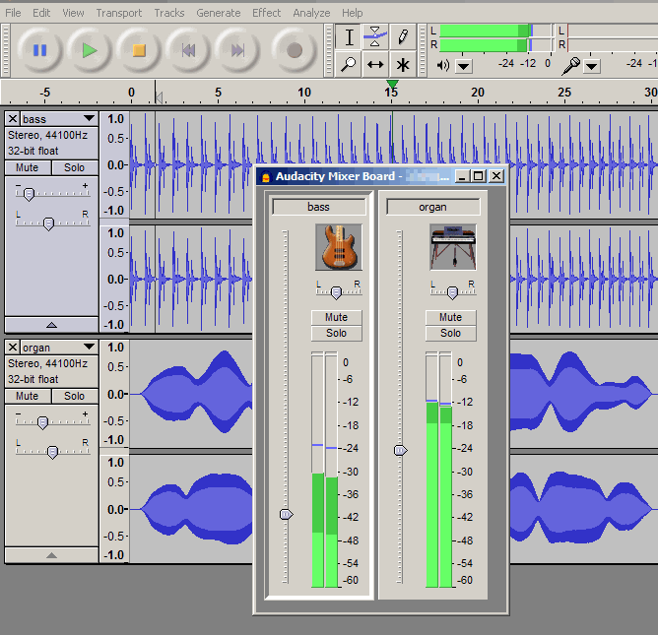The image size is (658, 635).
Task: Open the Analyze menu
Action: click(311, 13)
